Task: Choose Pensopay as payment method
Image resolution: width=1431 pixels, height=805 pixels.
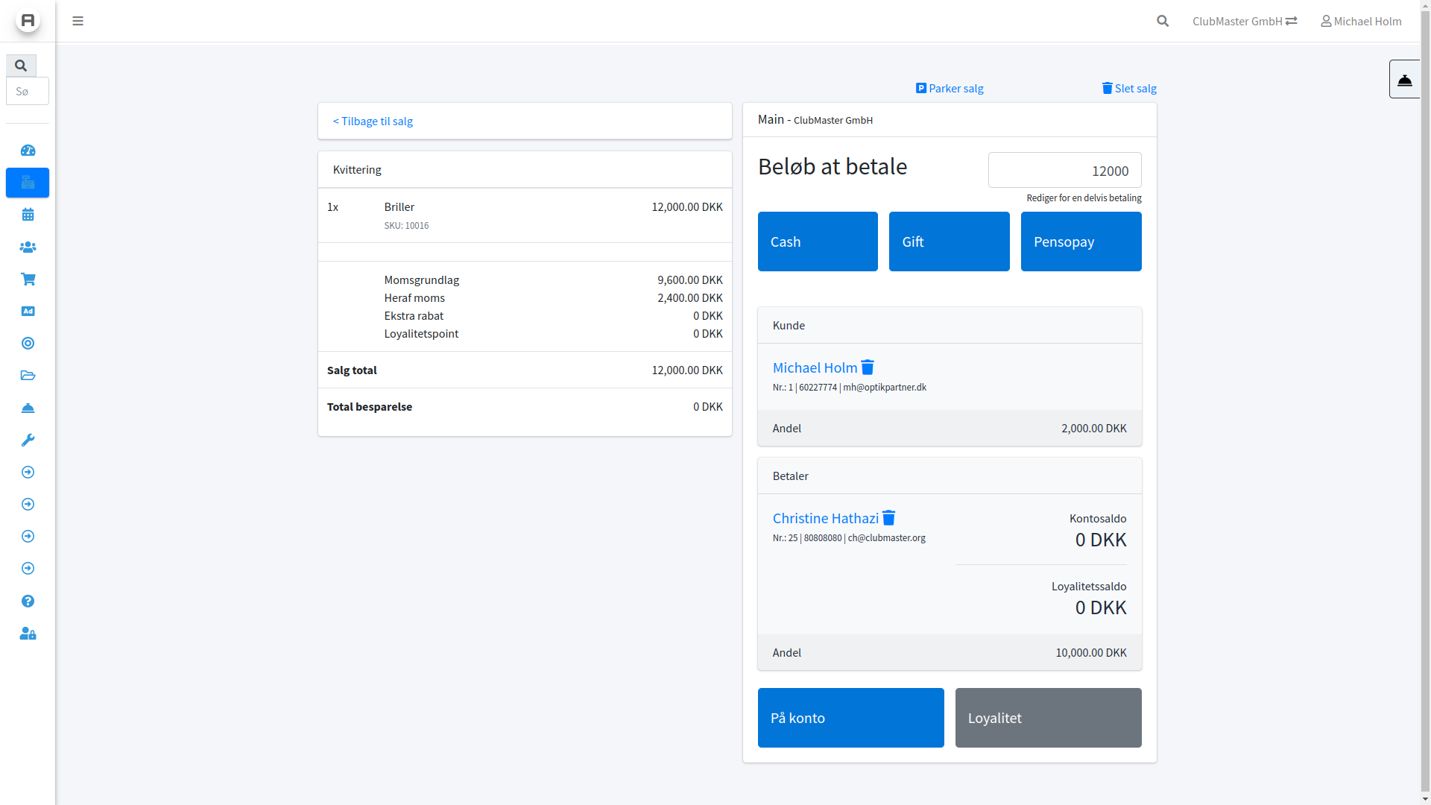Action: click(x=1081, y=241)
